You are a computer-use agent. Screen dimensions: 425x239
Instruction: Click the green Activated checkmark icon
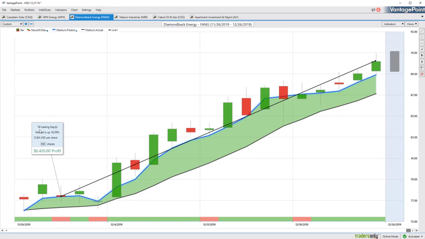pos(405,236)
